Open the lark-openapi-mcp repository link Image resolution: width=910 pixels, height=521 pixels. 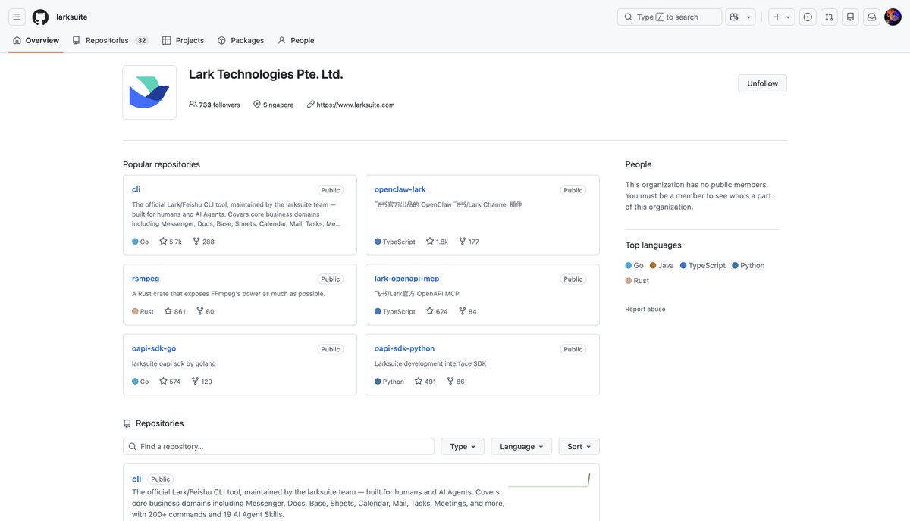(x=407, y=279)
